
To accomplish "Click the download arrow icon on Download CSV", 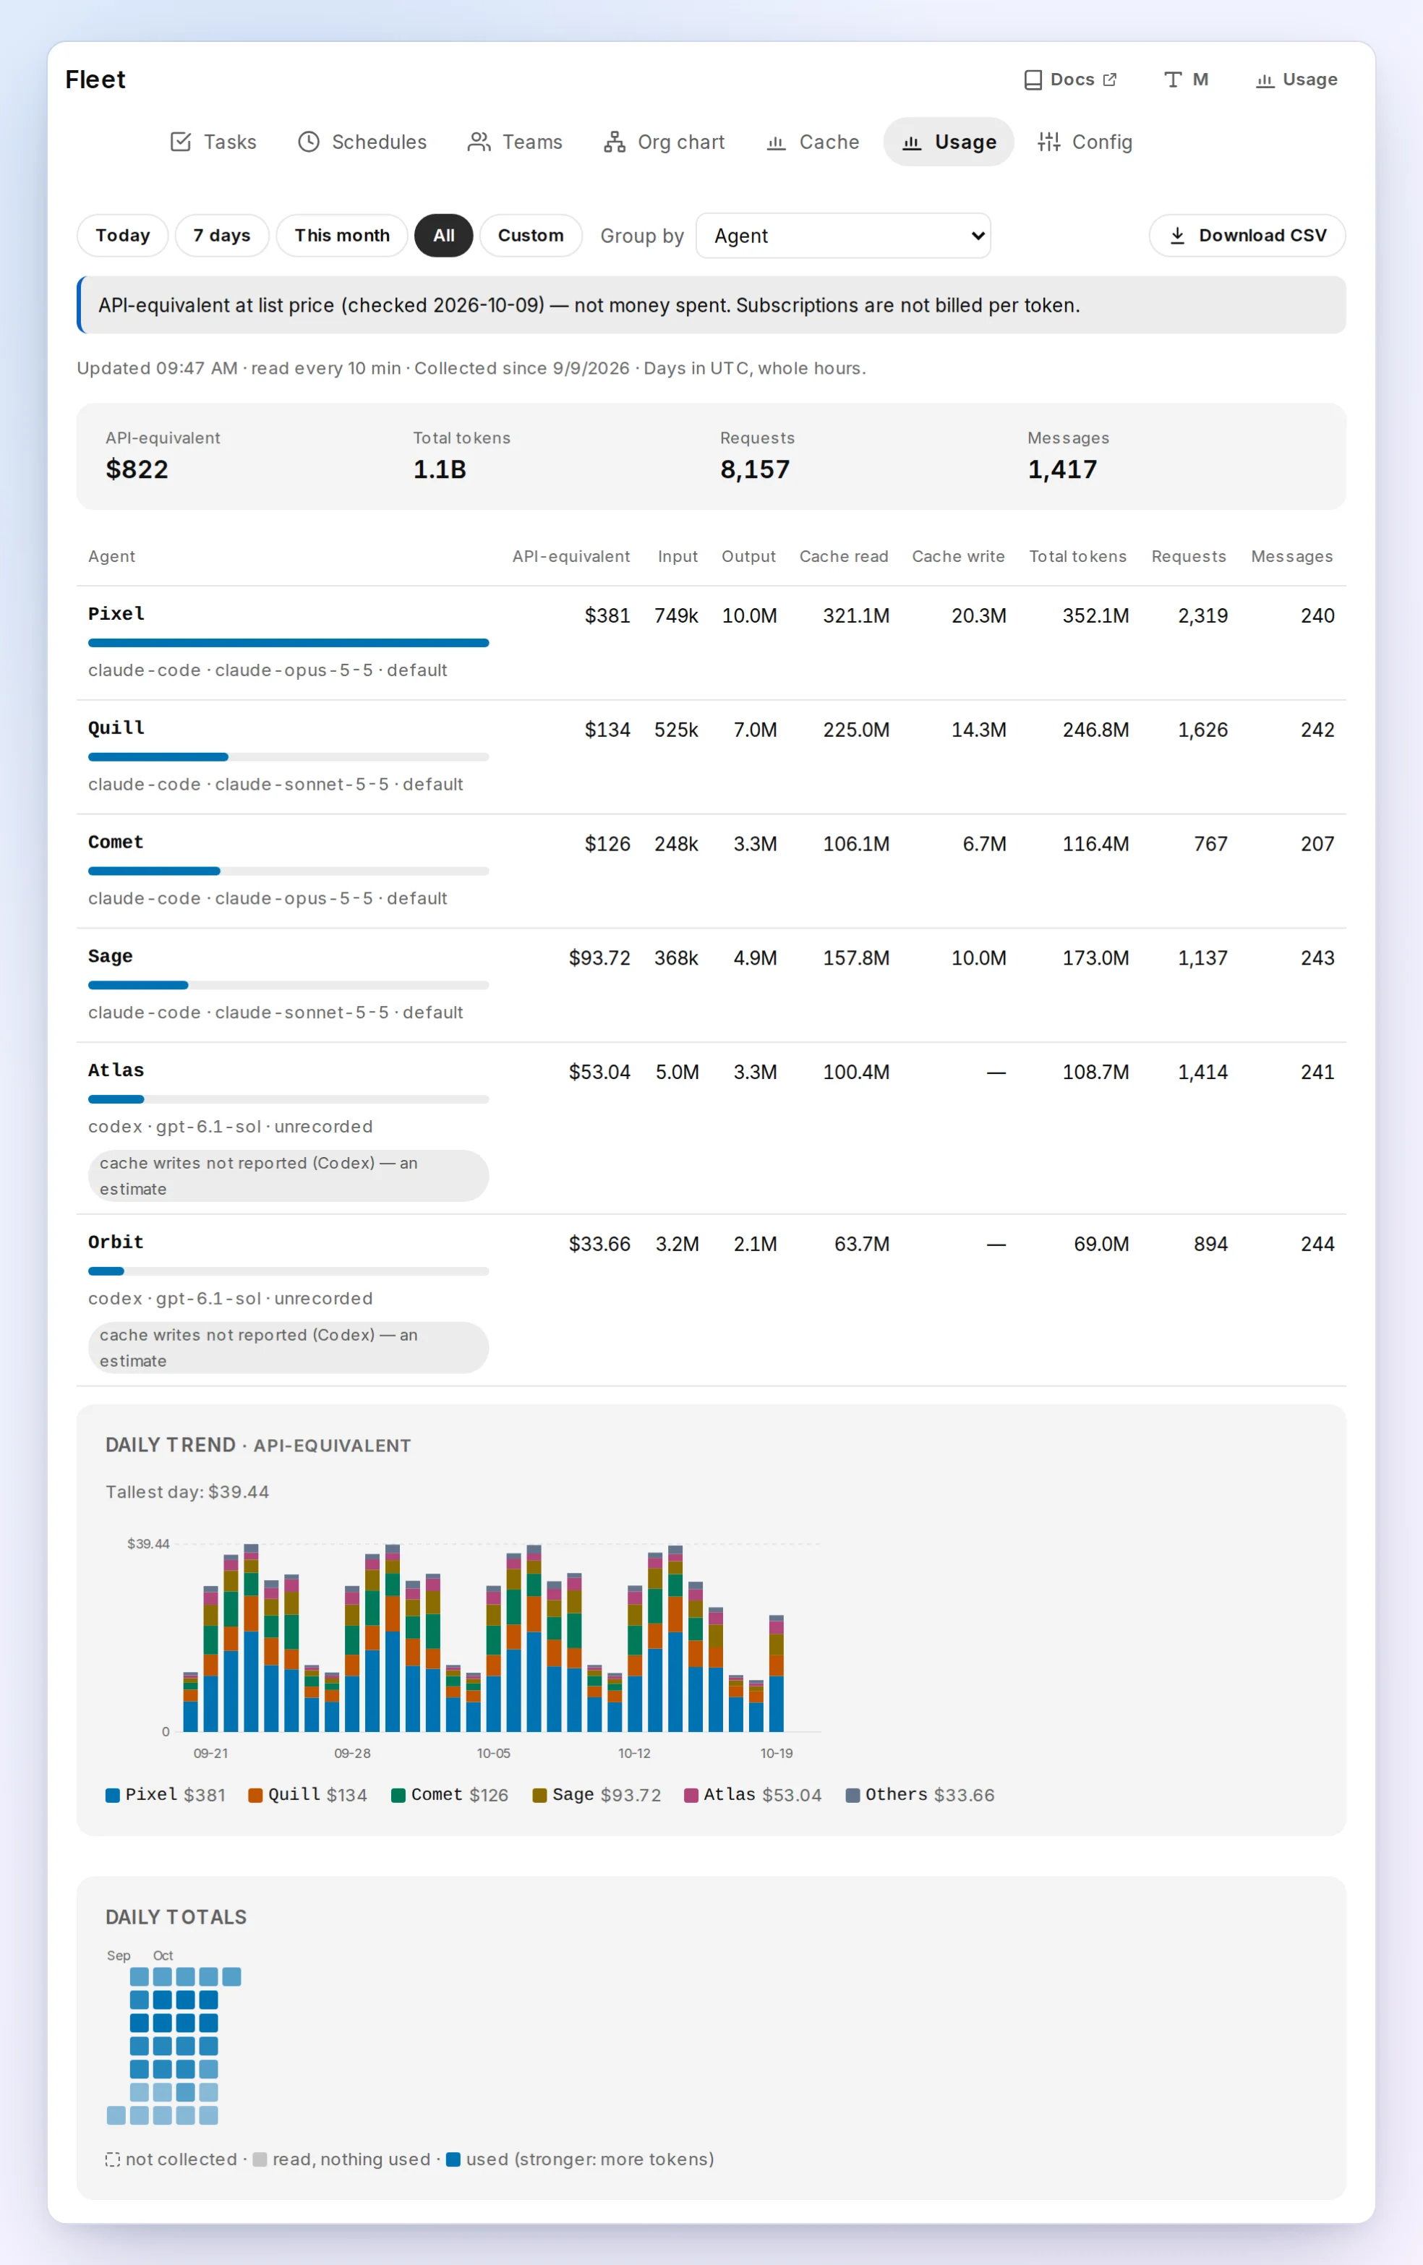I will pos(1178,235).
